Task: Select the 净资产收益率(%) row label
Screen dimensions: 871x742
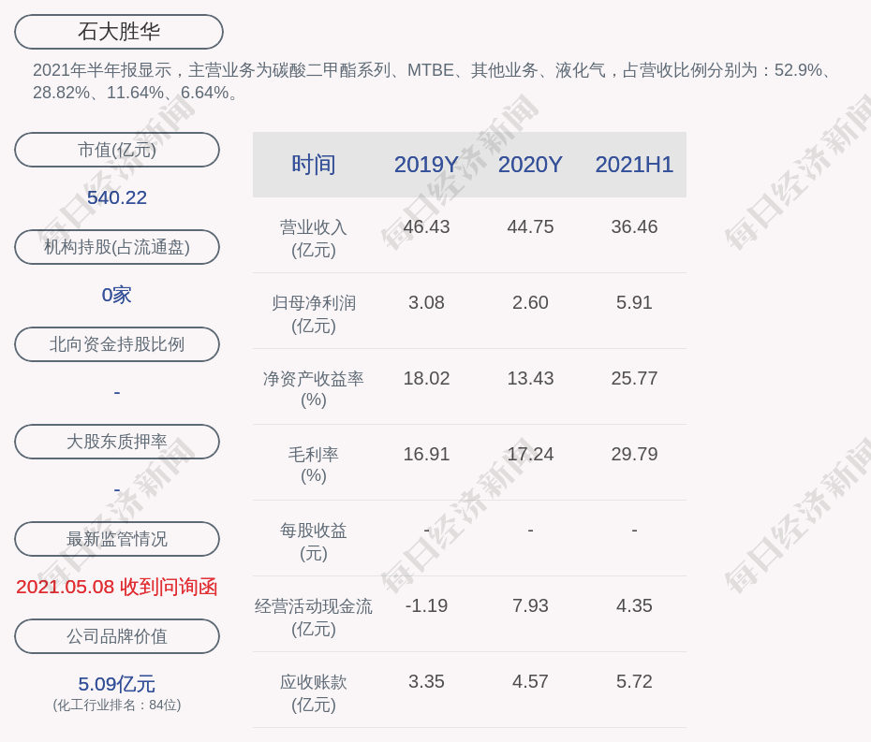Action: click(x=314, y=389)
